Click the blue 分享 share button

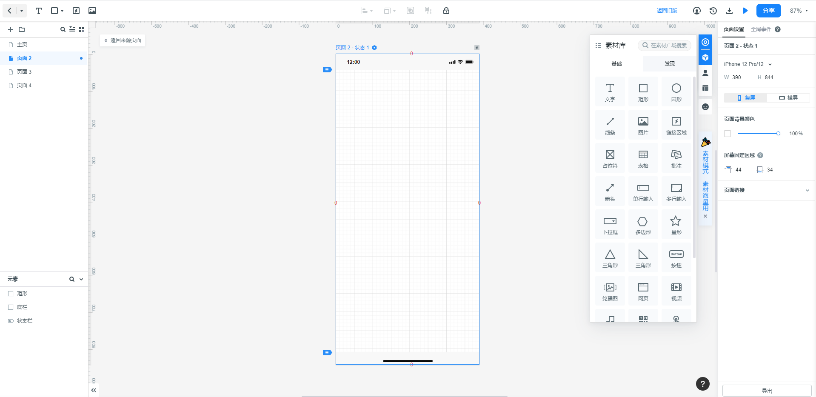pos(768,11)
